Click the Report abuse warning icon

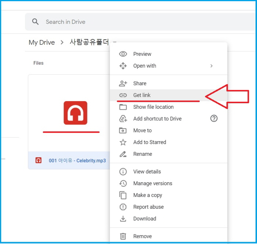[x=123, y=207]
